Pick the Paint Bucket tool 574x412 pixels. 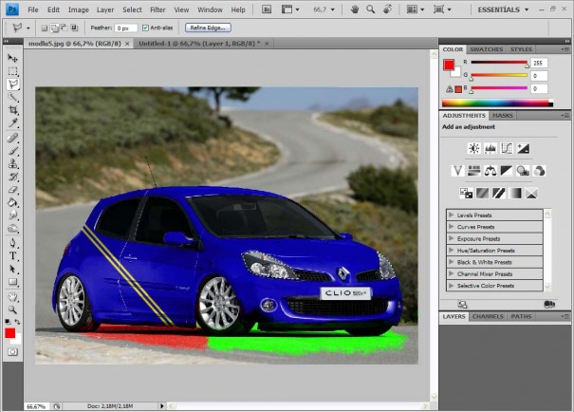coord(13,202)
